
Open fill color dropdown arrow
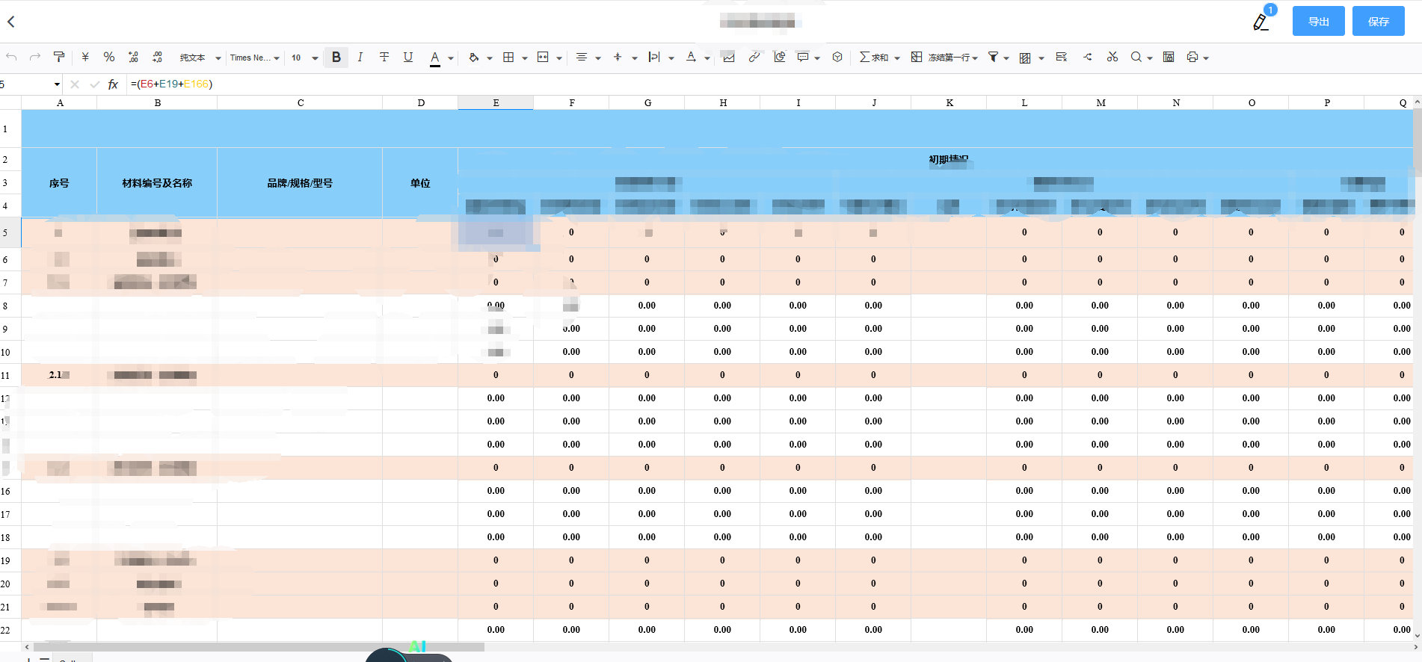tap(490, 58)
